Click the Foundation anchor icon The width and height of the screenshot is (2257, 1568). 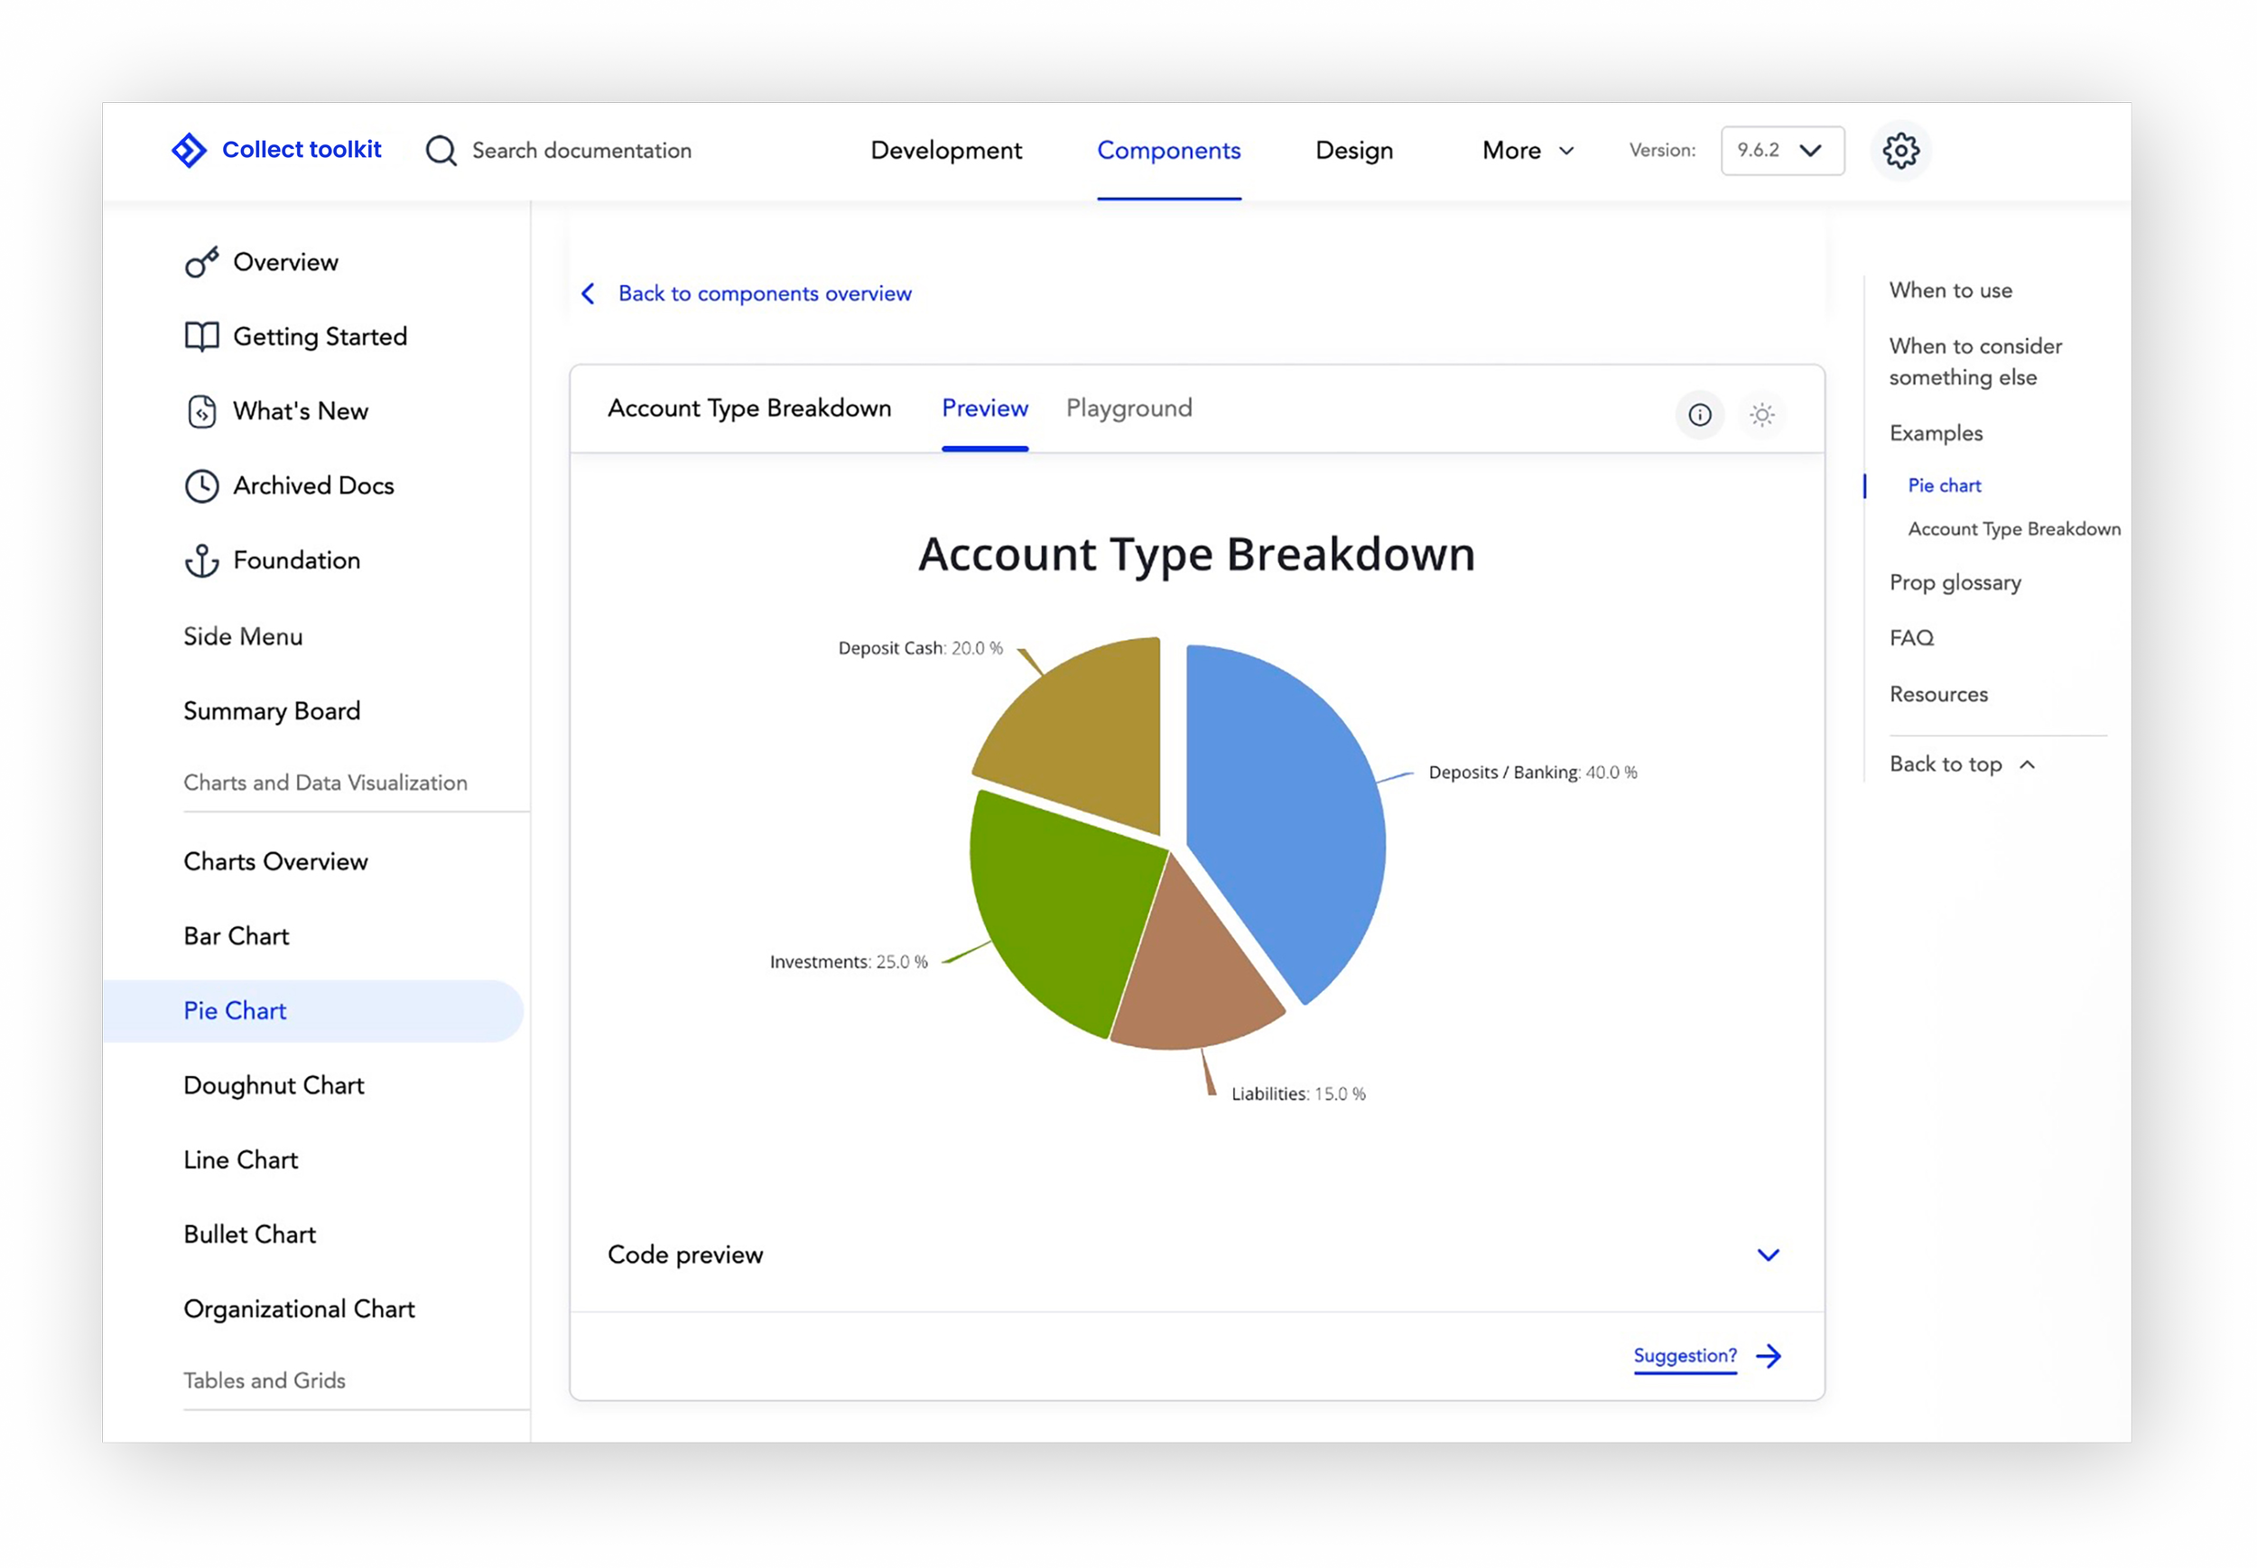201,561
